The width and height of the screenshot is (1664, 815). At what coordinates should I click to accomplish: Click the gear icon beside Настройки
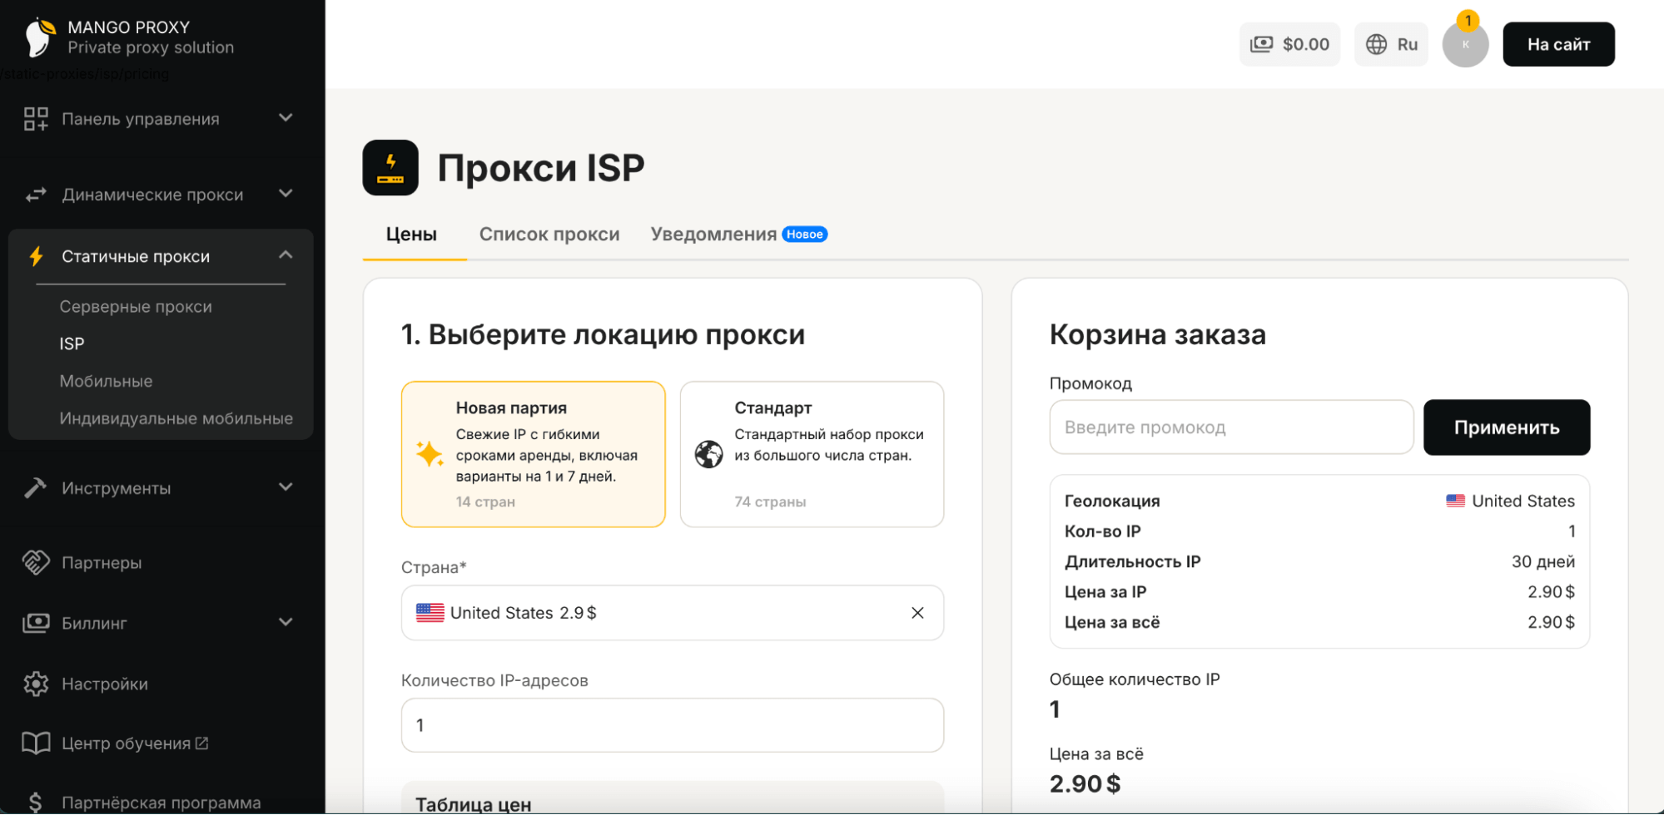(36, 684)
